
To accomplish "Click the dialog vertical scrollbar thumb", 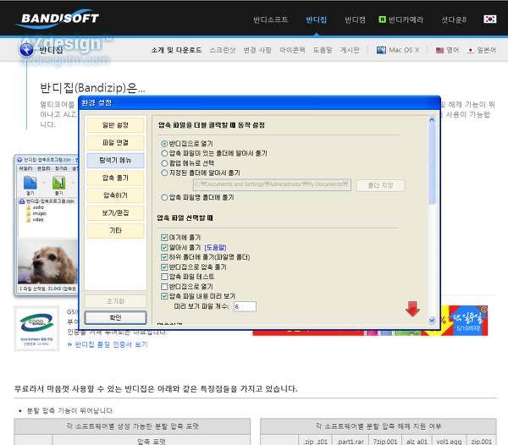I will point(432,164).
